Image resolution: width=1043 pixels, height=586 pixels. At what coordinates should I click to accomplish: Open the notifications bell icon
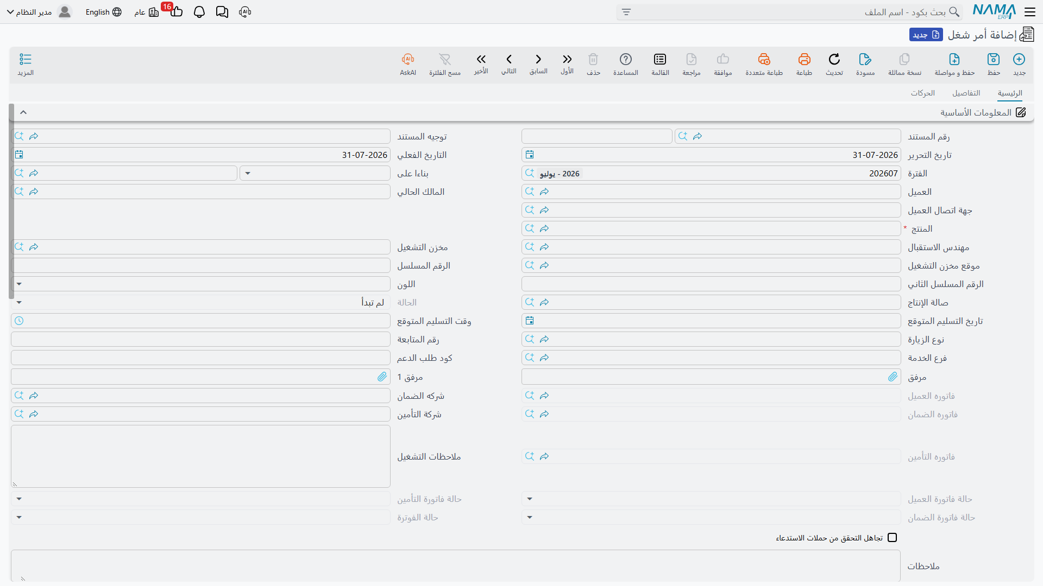[x=199, y=12]
